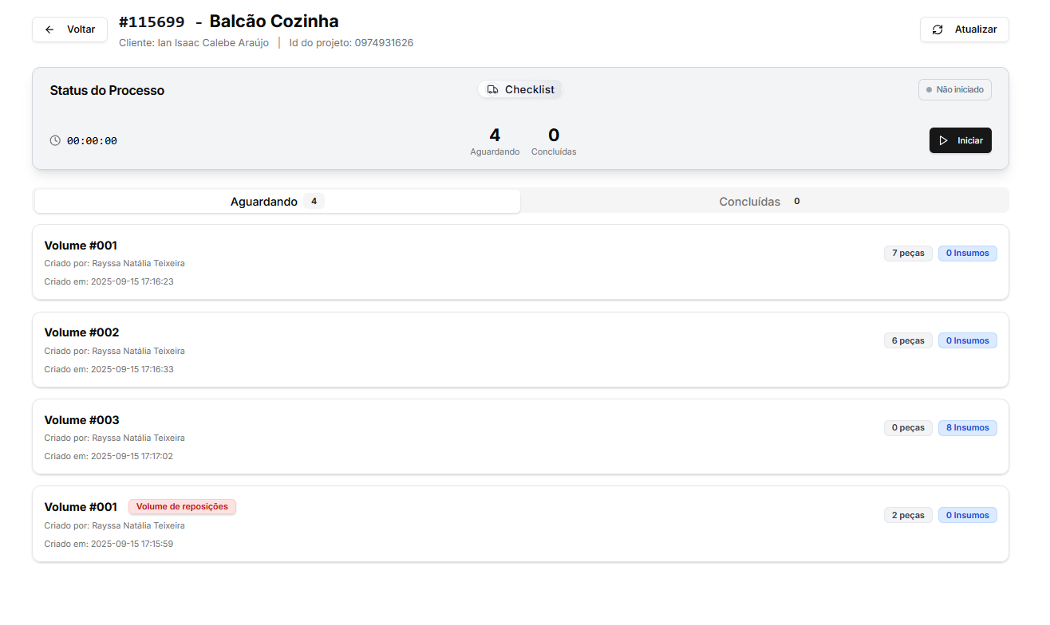1050x625 pixels.
Task: Open the Volume #002 card
Action: (479, 350)
